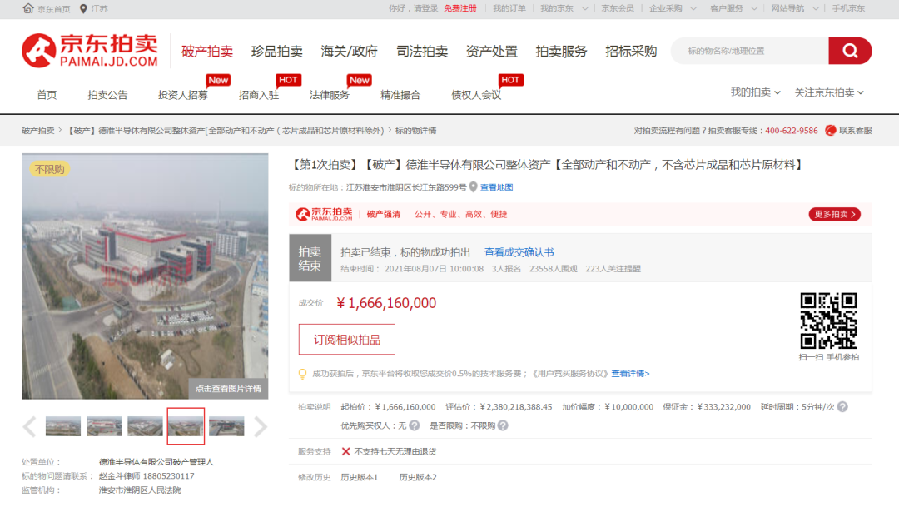The image size is (899, 507).
Task: Select the third image thumbnail
Action: [x=145, y=426]
